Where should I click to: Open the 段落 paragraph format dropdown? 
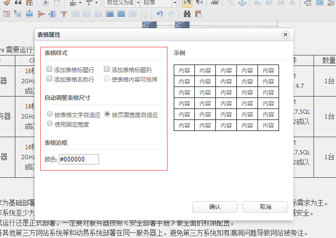(x=159, y=3)
